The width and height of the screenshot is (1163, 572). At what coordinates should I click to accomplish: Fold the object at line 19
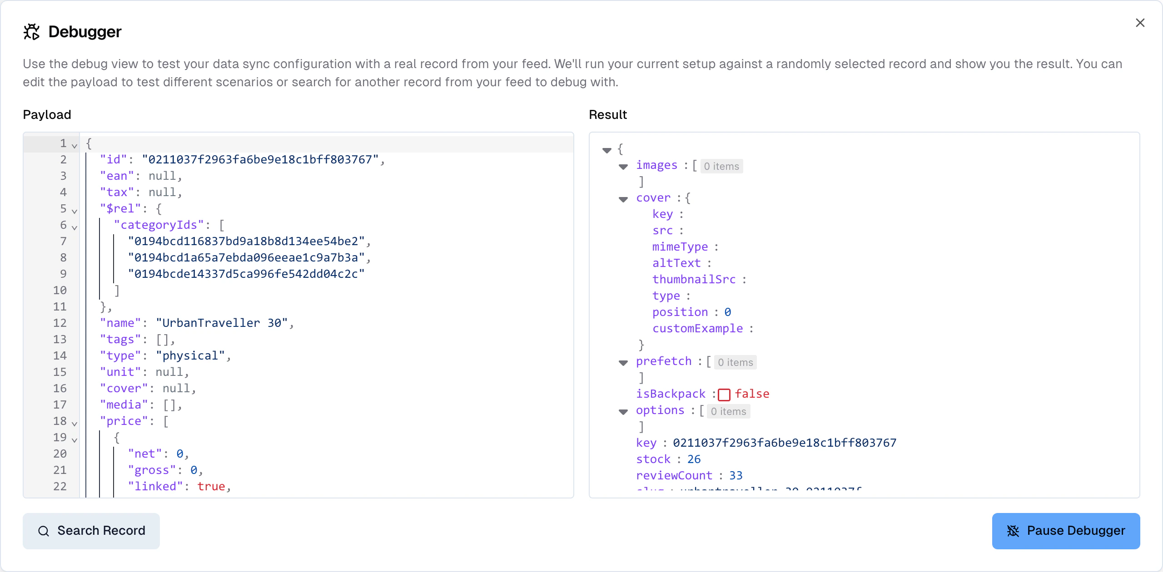(x=75, y=440)
